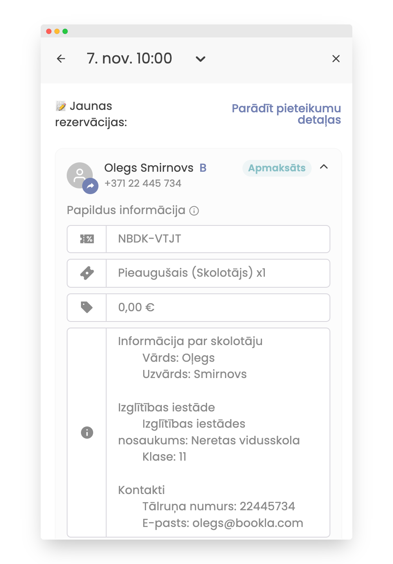This screenshot has height=564, width=393.
Task: Click the share arrow badge on avatar
Action: (x=90, y=186)
